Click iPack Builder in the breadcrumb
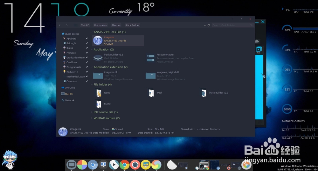 click(x=132, y=25)
